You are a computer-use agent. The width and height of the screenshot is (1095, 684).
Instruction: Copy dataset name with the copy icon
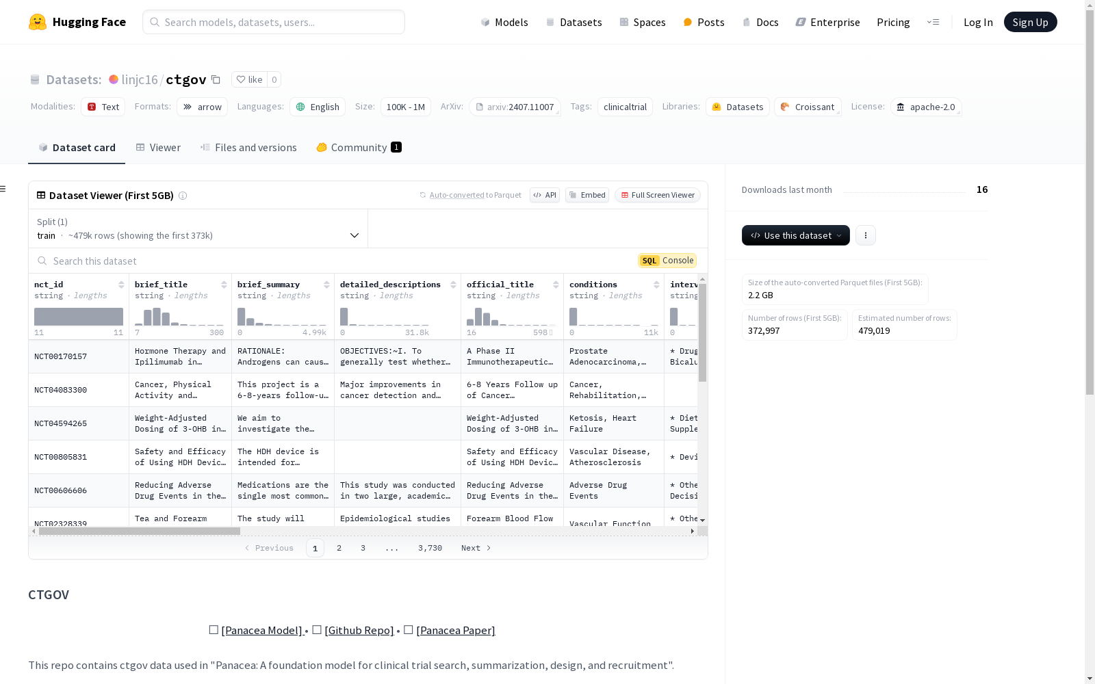click(216, 79)
